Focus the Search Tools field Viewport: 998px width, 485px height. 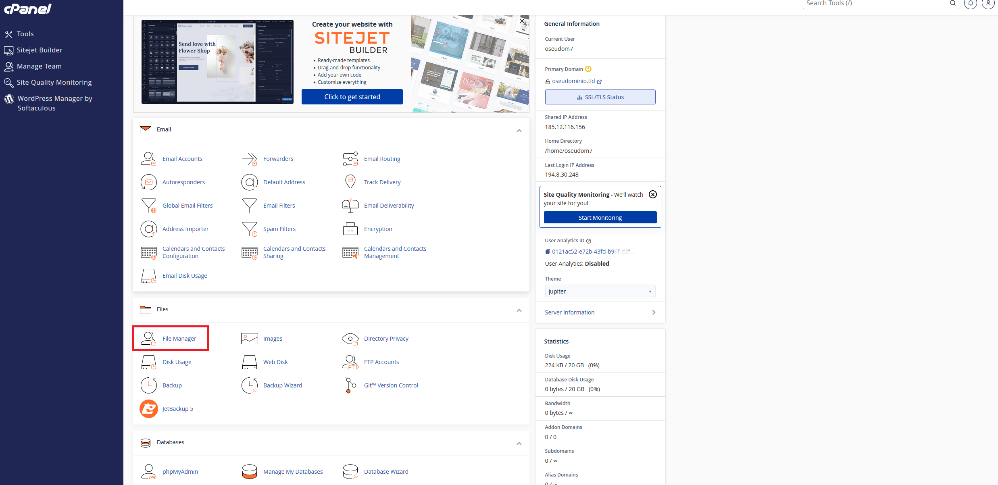(875, 4)
